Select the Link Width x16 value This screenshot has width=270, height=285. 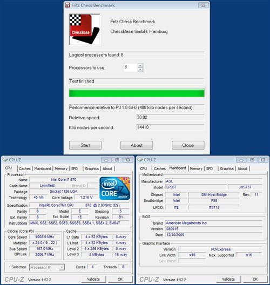[x=192, y=255]
